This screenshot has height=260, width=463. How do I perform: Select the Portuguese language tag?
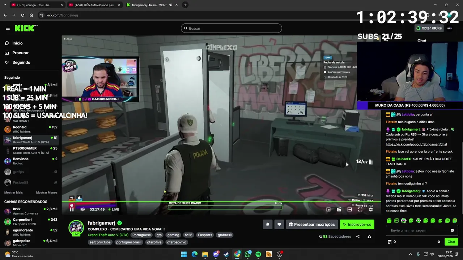[x=141, y=235]
